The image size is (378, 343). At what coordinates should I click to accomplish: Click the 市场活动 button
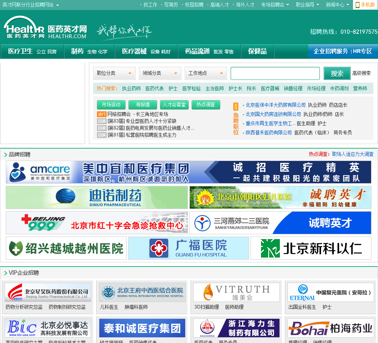coord(111,104)
